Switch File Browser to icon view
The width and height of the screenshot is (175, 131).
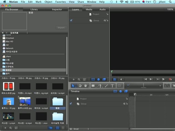click(57, 128)
